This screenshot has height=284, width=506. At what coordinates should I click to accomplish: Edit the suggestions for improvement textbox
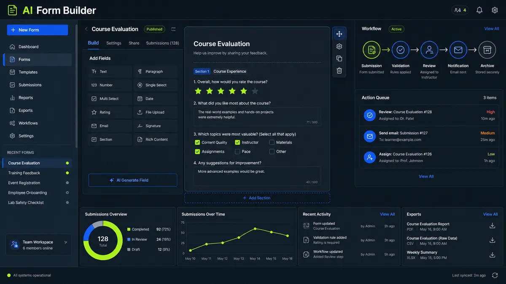click(257, 176)
